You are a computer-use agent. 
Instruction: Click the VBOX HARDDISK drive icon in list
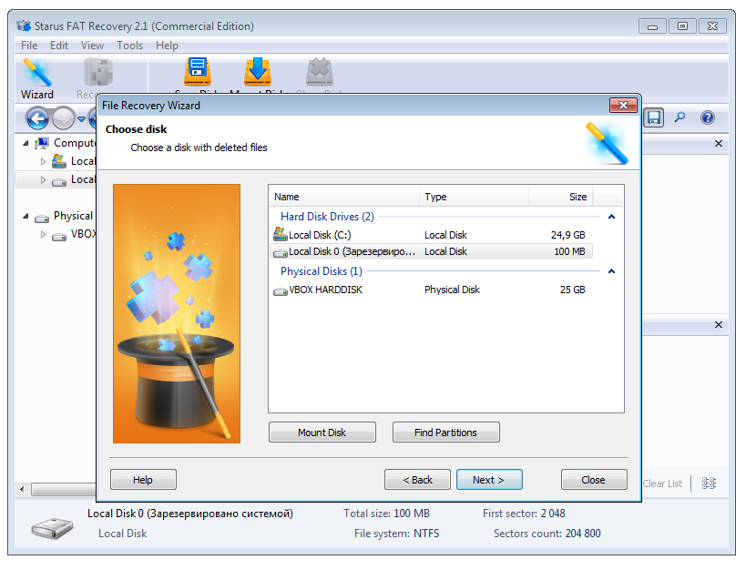click(281, 291)
